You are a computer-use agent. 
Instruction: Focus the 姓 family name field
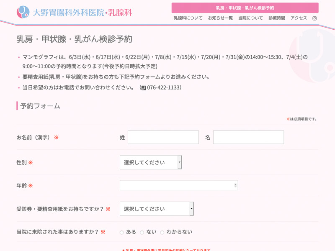(x=163, y=137)
